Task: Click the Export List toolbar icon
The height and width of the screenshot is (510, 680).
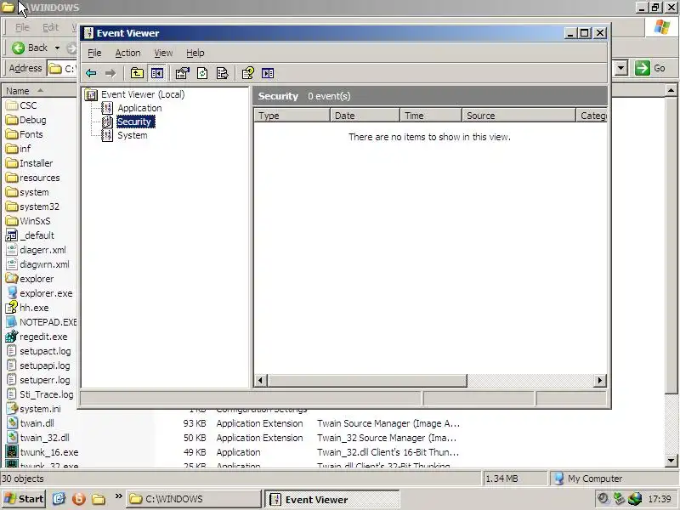Action: coord(222,73)
